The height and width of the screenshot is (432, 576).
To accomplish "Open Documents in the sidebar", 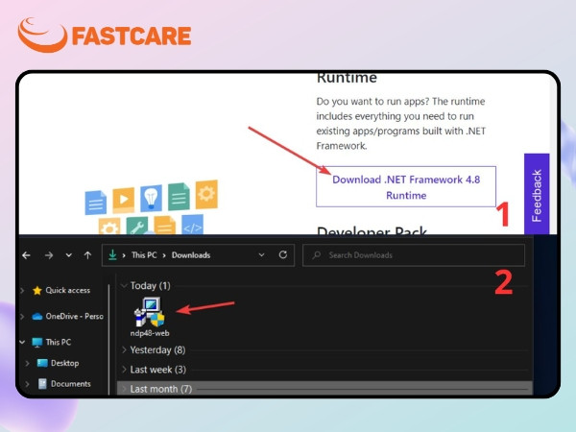I will click(70, 383).
